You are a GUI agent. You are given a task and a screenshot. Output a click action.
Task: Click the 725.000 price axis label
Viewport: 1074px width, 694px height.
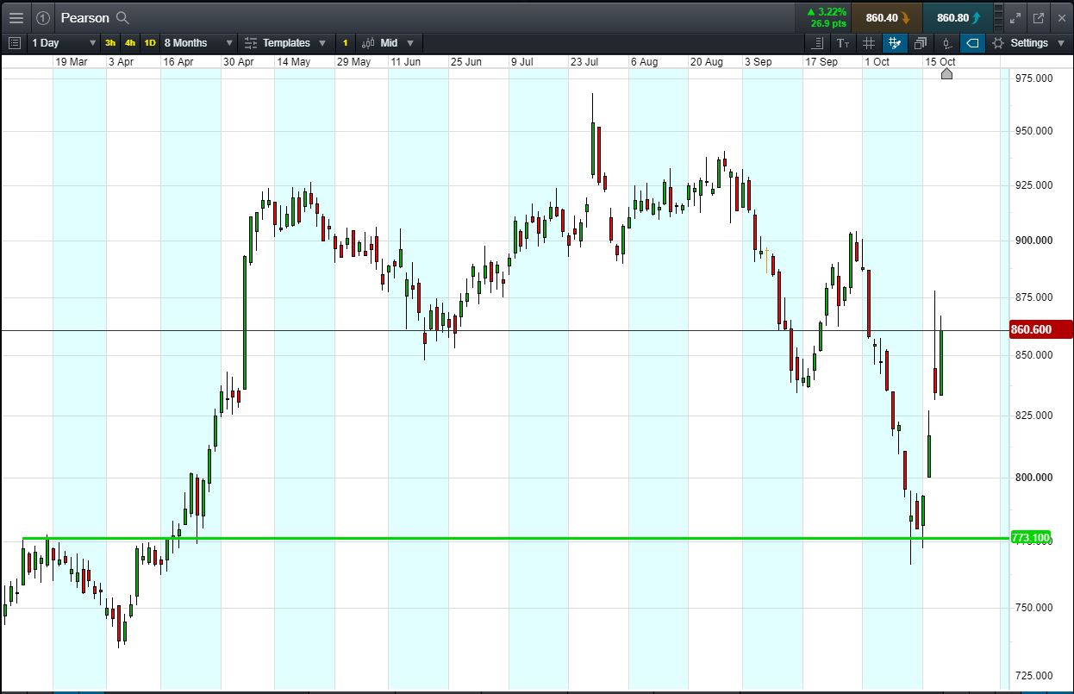click(1033, 676)
